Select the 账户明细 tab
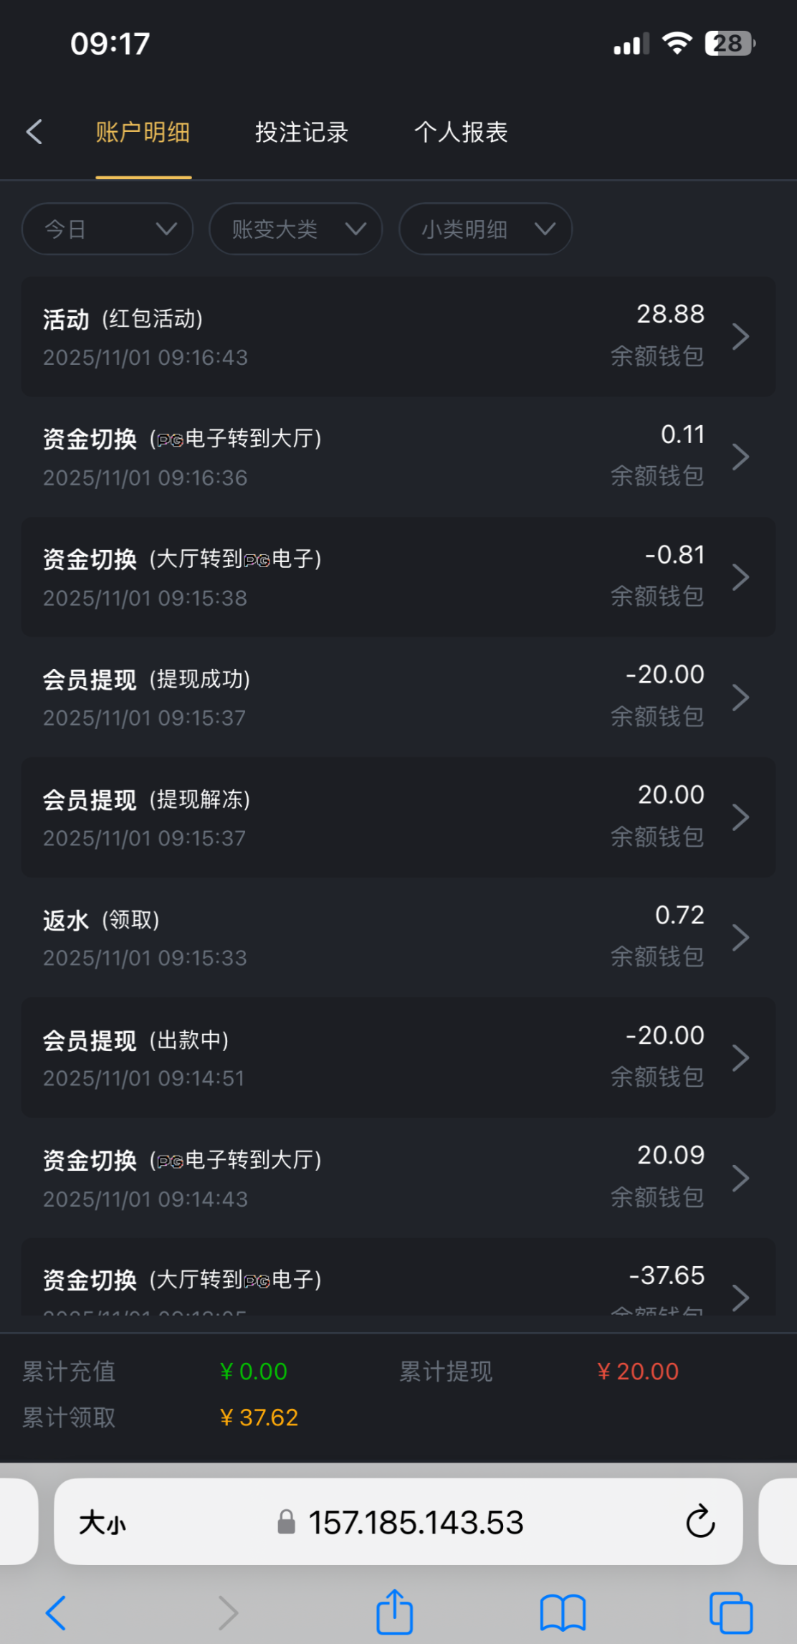This screenshot has height=1644, width=797. click(x=143, y=133)
